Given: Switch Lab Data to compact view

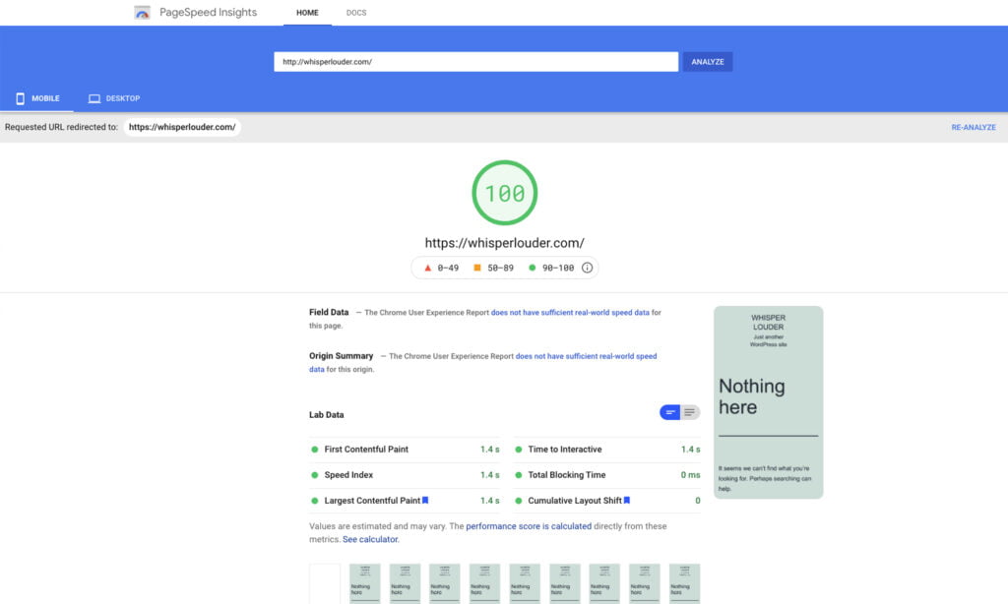Looking at the screenshot, I should tap(669, 412).
